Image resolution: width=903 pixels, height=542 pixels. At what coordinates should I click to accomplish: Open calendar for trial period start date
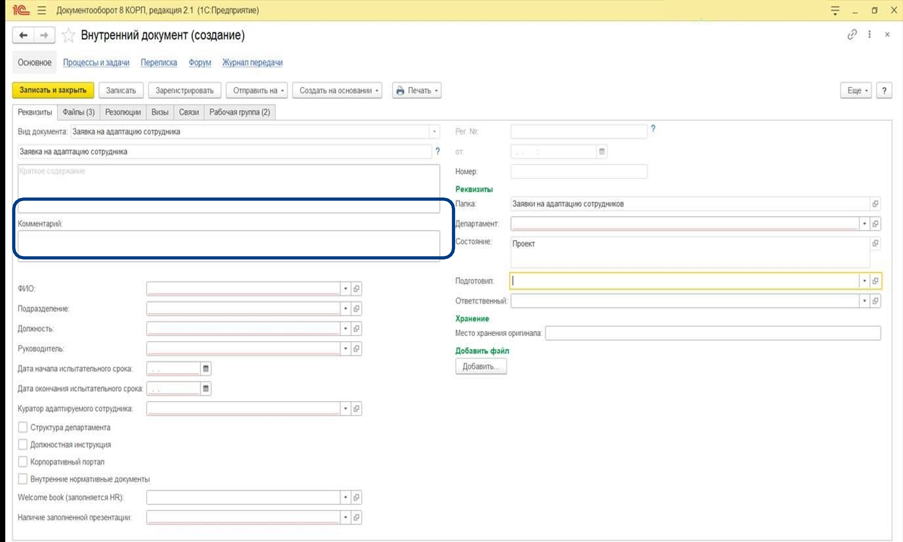206,368
